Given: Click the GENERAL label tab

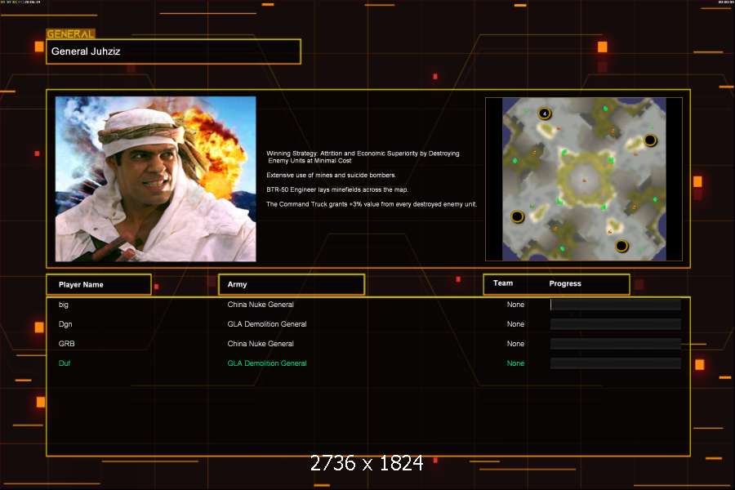Looking at the screenshot, I should coord(71,34).
